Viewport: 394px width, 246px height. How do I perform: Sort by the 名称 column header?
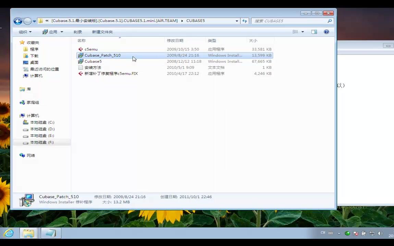coord(82,40)
